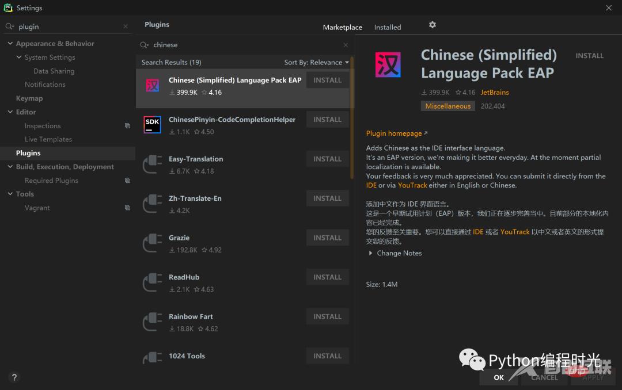The height and width of the screenshot is (390, 622).
Task: Click the ChinesePinyin SDK plugin icon
Action: 152,125
